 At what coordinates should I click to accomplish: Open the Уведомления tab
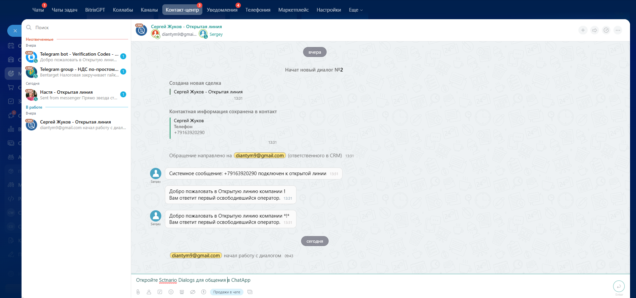(222, 10)
